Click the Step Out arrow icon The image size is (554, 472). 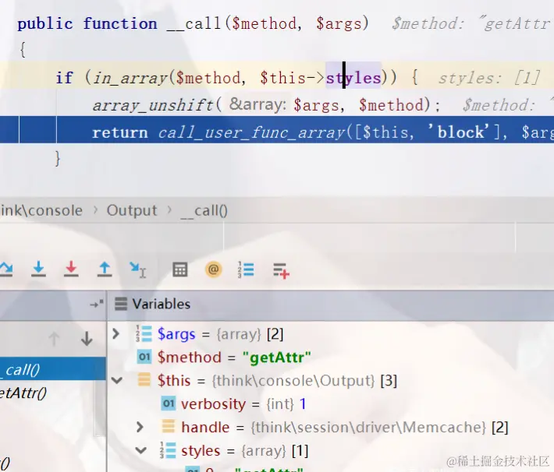click(x=105, y=269)
